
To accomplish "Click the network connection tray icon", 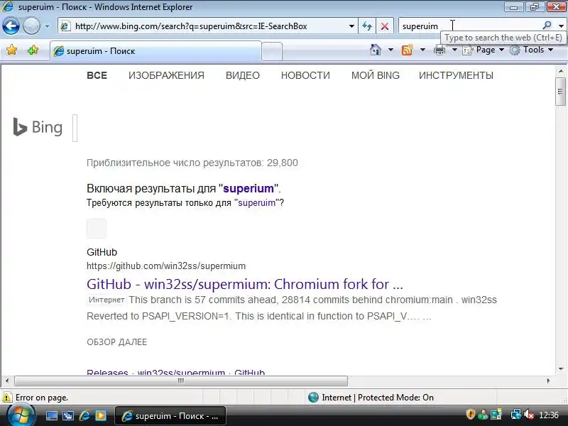I will coord(515,415).
